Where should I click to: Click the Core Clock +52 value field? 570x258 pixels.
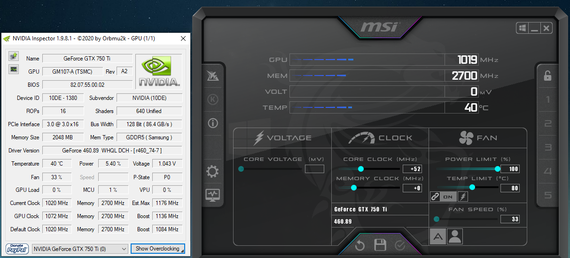pos(412,169)
